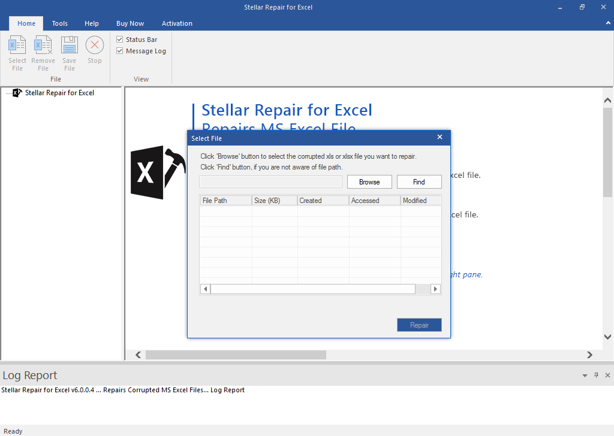Select Stellar Repair for Excel tree node
This screenshot has width=614, height=436.
pyautogui.click(x=59, y=93)
